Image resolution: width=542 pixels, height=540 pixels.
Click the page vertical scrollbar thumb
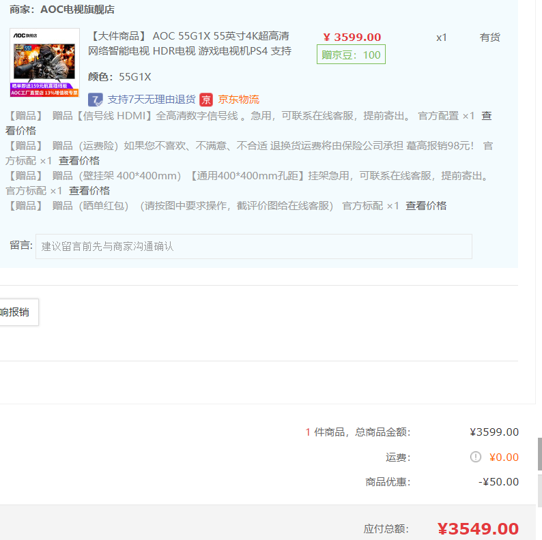(x=539, y=454)
